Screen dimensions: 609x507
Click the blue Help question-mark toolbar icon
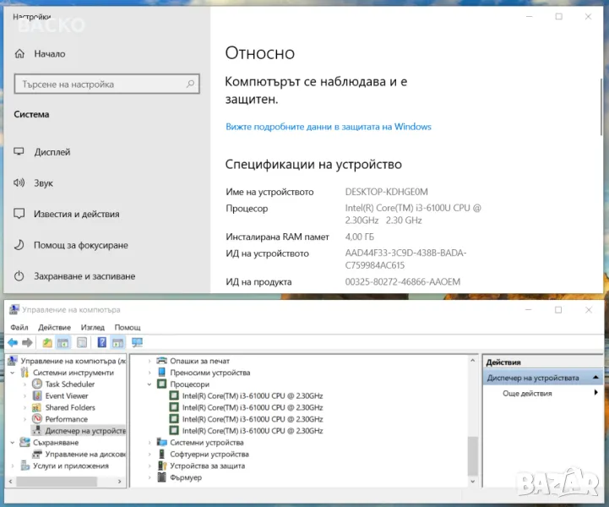[x=101, y=342]
